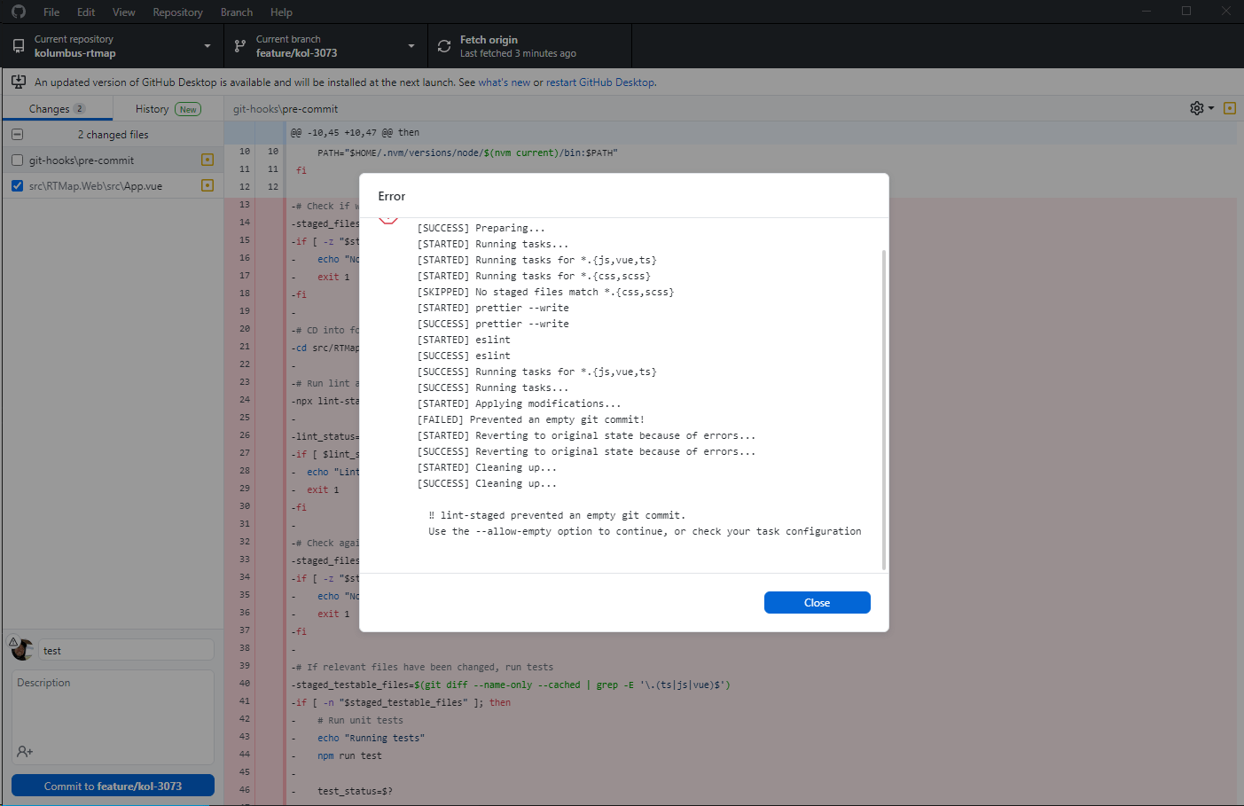This screenshot has width=1244, height=806.
Task: Click the yellow modified-file icon next to App.vue
Action: point(207,185)
